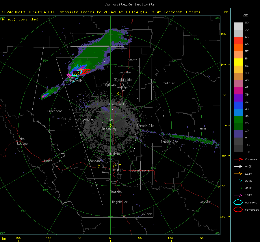
Task: Select the storm cell labeled 9.9
Action: (77, 73)
